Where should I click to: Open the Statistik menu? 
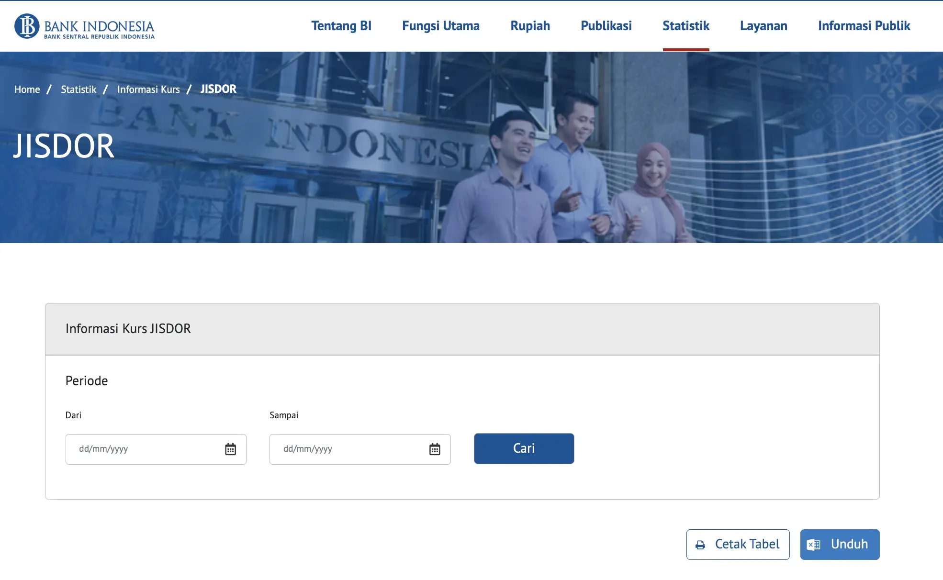click(x=686, y=26)
